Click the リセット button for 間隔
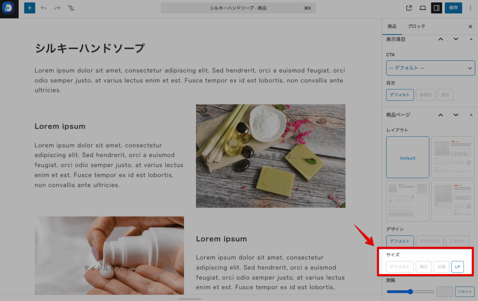478x301 pixels. (465, 292)
